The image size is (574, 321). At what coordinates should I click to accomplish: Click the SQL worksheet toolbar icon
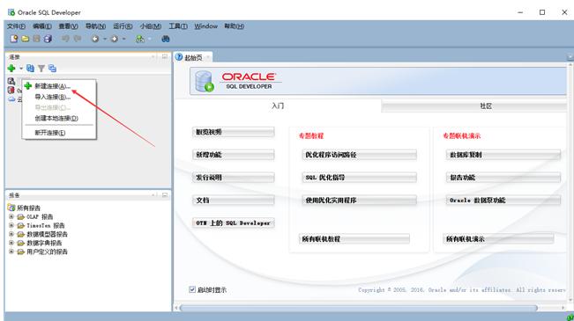pos(140,39)
